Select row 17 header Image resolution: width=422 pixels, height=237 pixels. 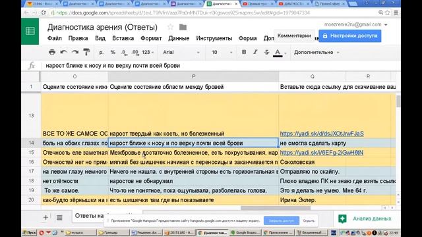click(x=31, y=171)
